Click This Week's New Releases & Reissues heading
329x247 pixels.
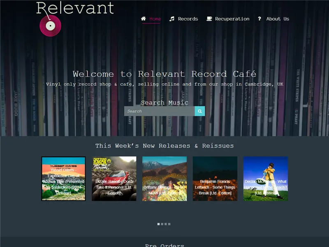pos(164,146)
